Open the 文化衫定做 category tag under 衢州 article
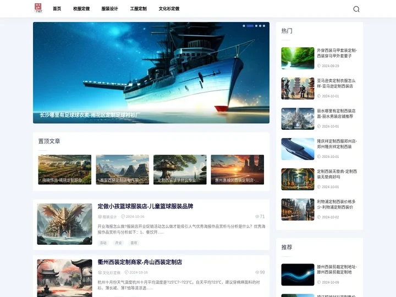The height and width of the screenshot is (297, 396). [111, 272]
